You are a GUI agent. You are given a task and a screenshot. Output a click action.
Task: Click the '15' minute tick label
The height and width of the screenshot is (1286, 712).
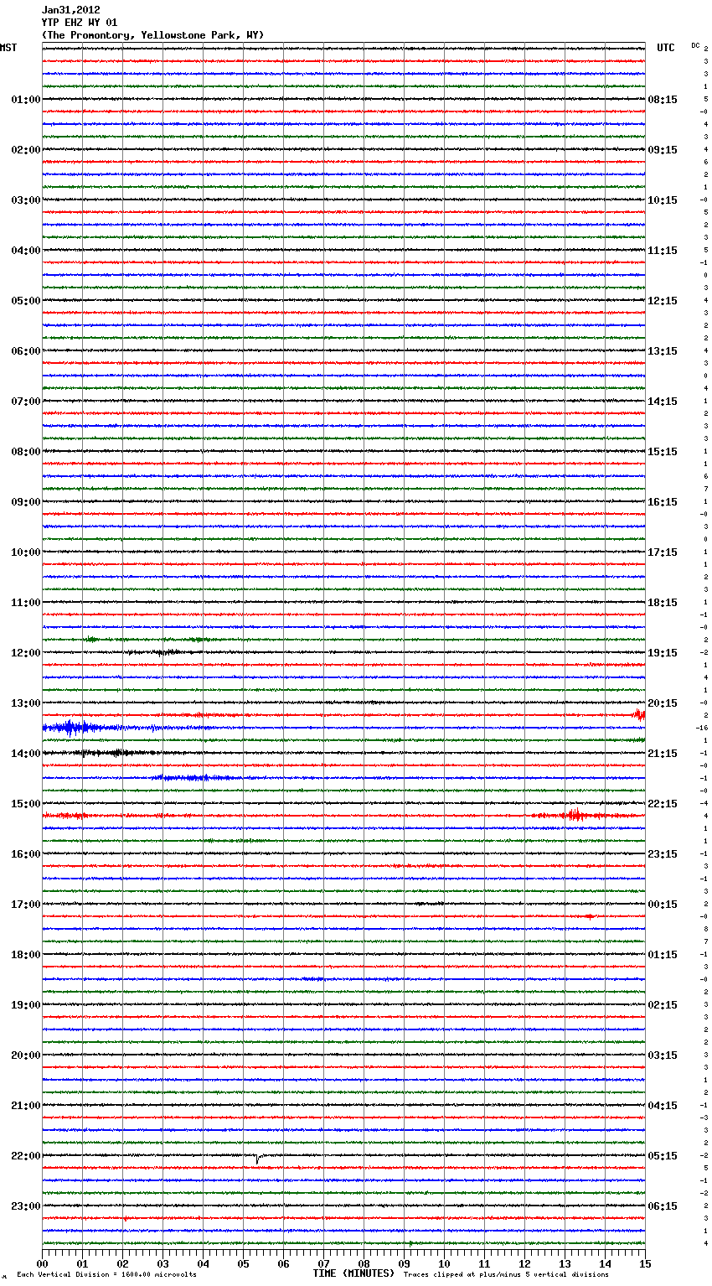point(645,1263)
